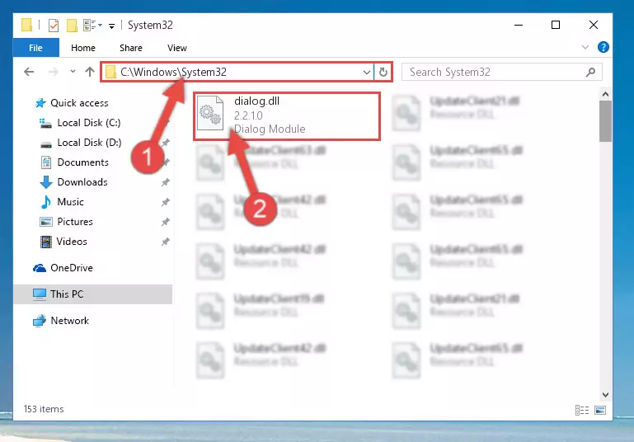Click the This PC monitor icon

(40, 294)
